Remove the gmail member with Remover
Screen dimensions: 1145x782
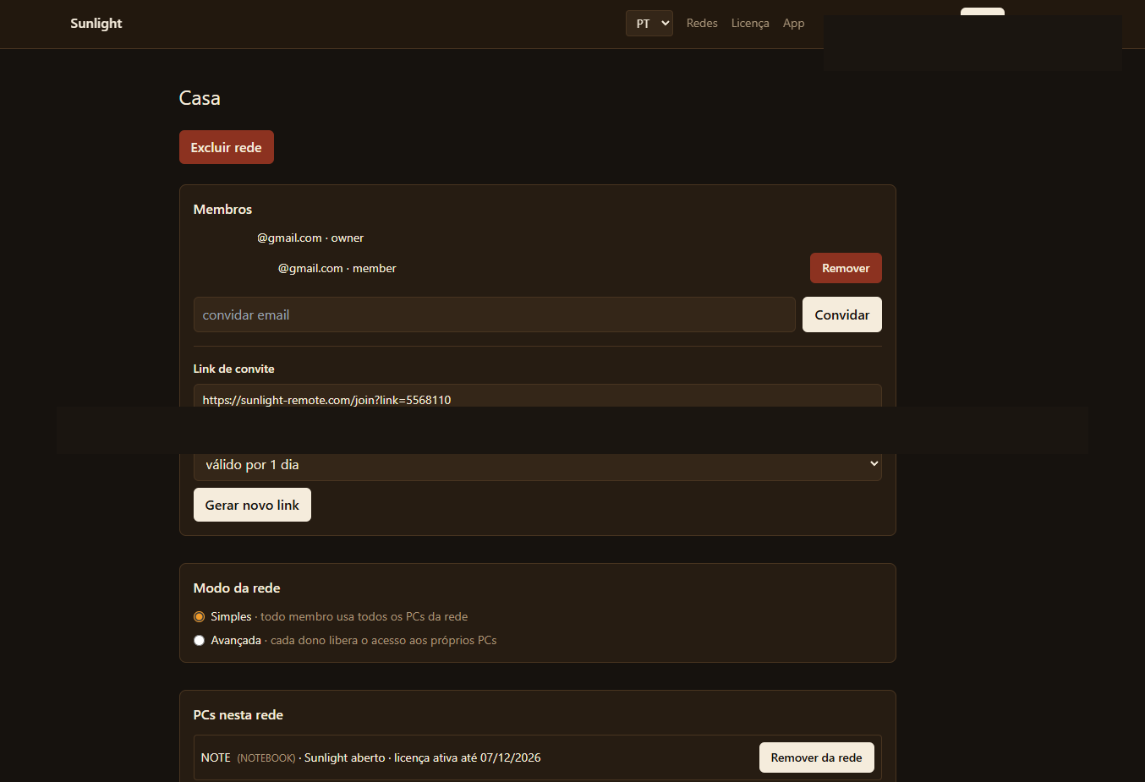tap(846, 268)
